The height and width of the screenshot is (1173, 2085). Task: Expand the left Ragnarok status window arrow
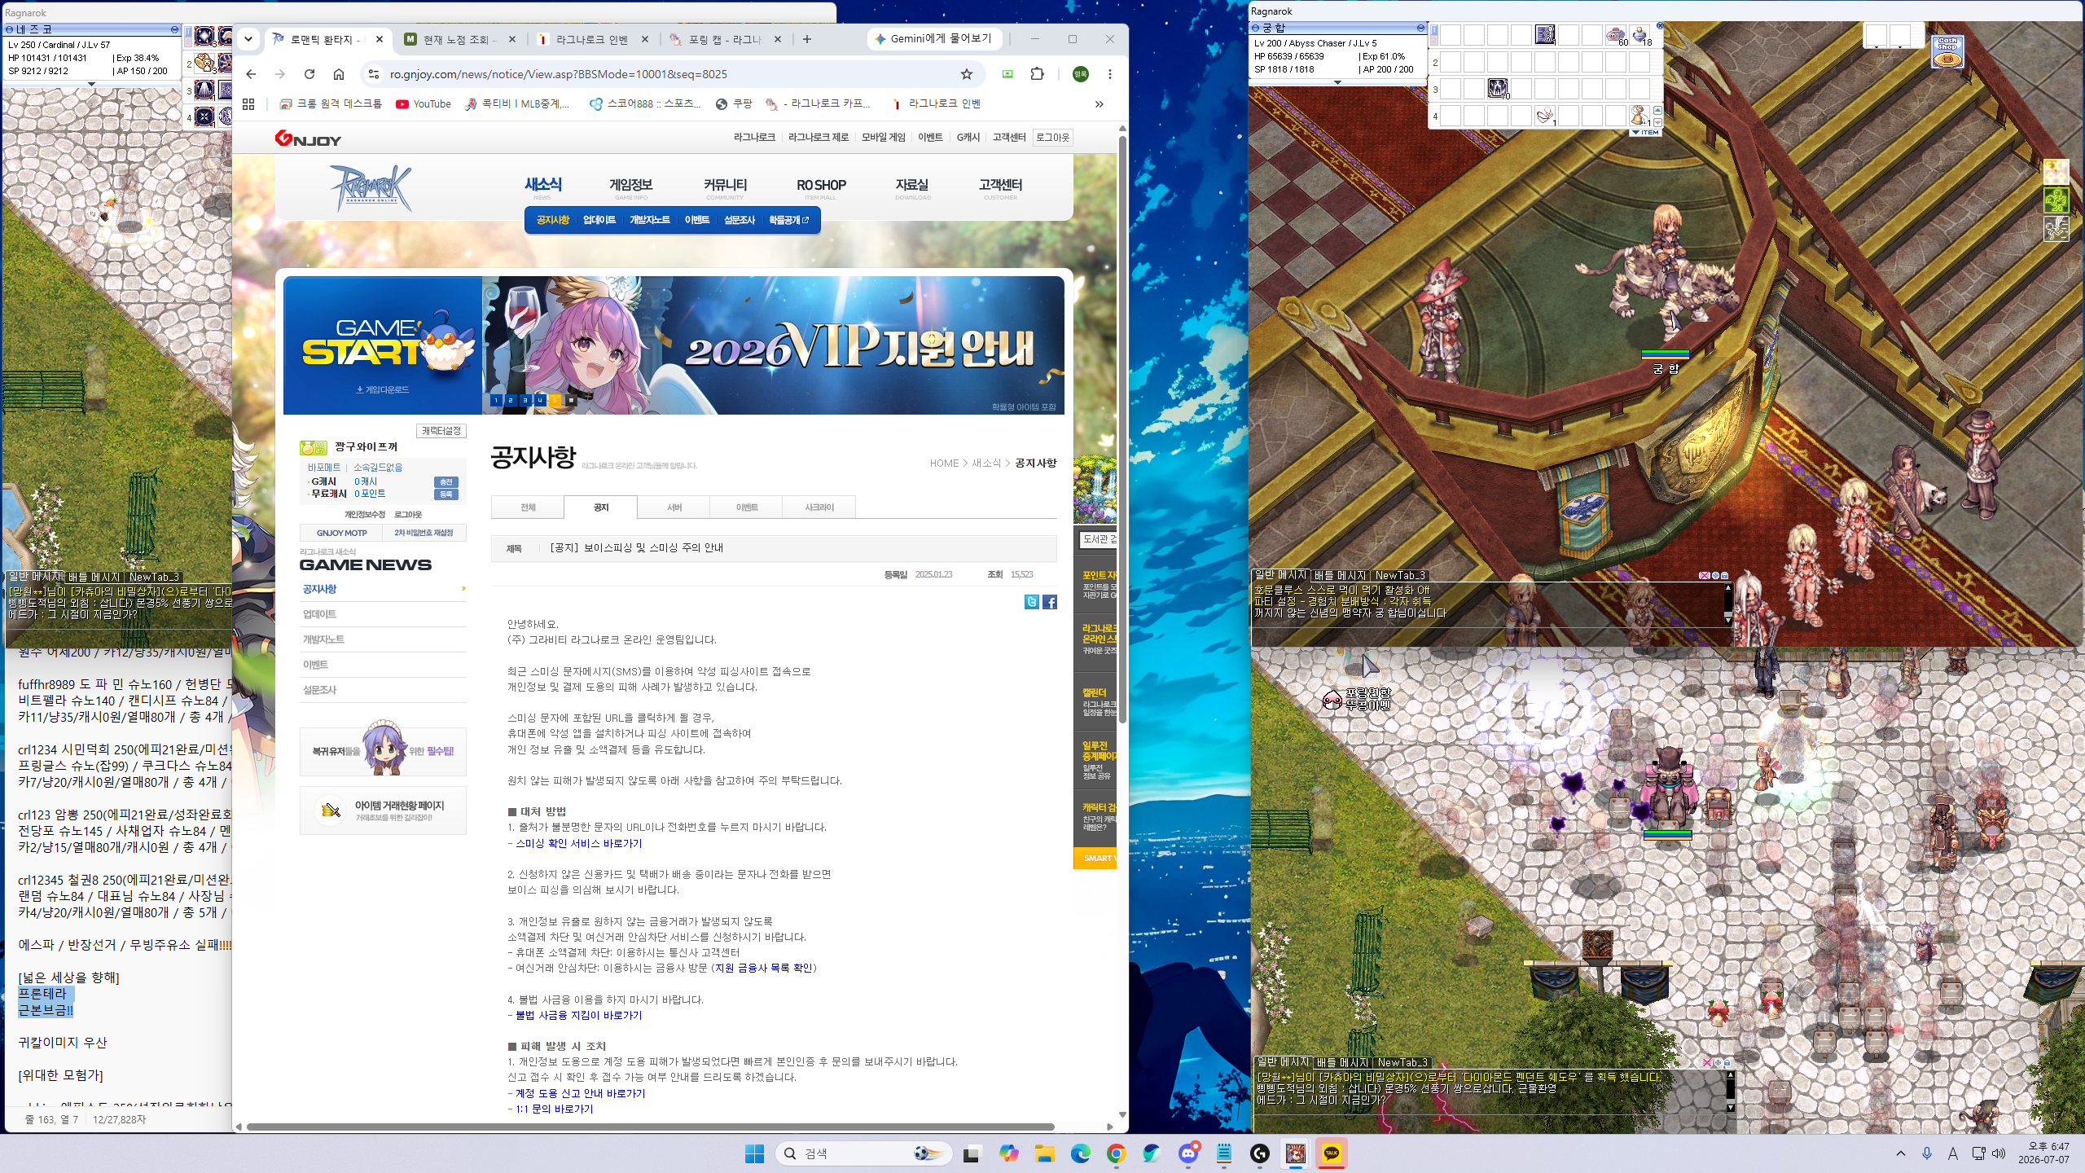tap(91, 83)
